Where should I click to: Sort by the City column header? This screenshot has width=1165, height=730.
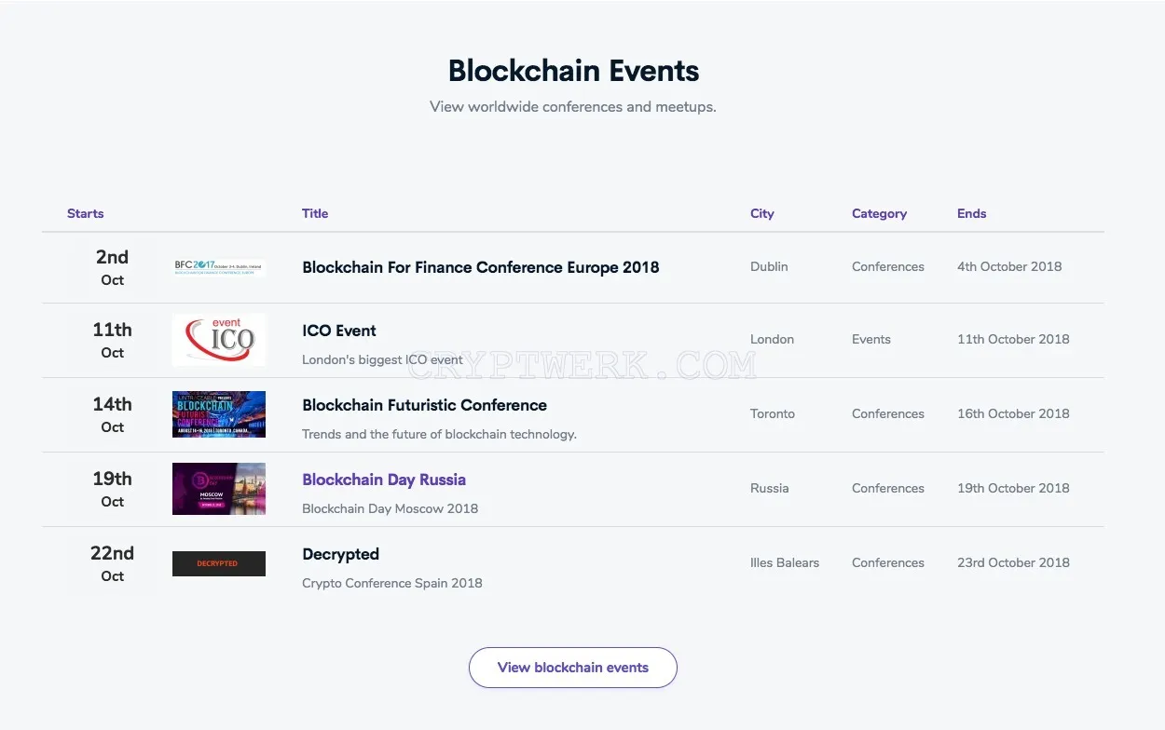pos(762,213)
